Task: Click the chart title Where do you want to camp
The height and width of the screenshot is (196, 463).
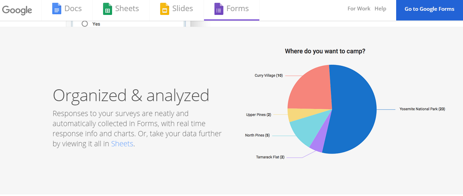Action: pos(325,51)
